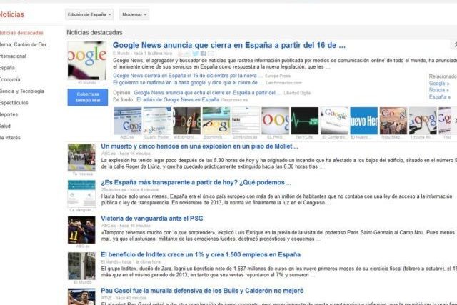The height and width of the screenshot is (305, 457).
Task: Click the 20minutos.es thumbnail in image strip
Action: click(x=246, y=121)
